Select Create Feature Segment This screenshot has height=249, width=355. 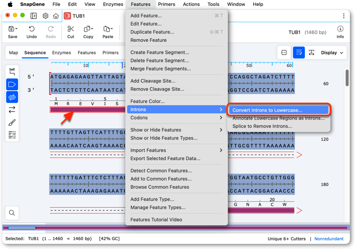[177, 52]
